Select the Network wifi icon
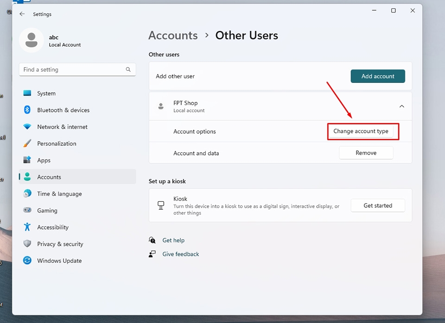Viewport: 445px width, 323px height. [x=27, y=127]
